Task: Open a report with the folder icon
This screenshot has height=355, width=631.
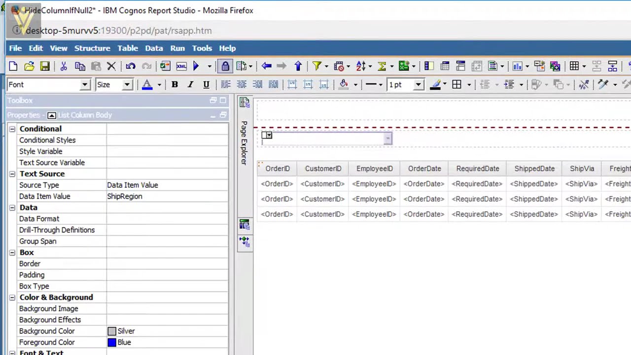Action: 29,66
